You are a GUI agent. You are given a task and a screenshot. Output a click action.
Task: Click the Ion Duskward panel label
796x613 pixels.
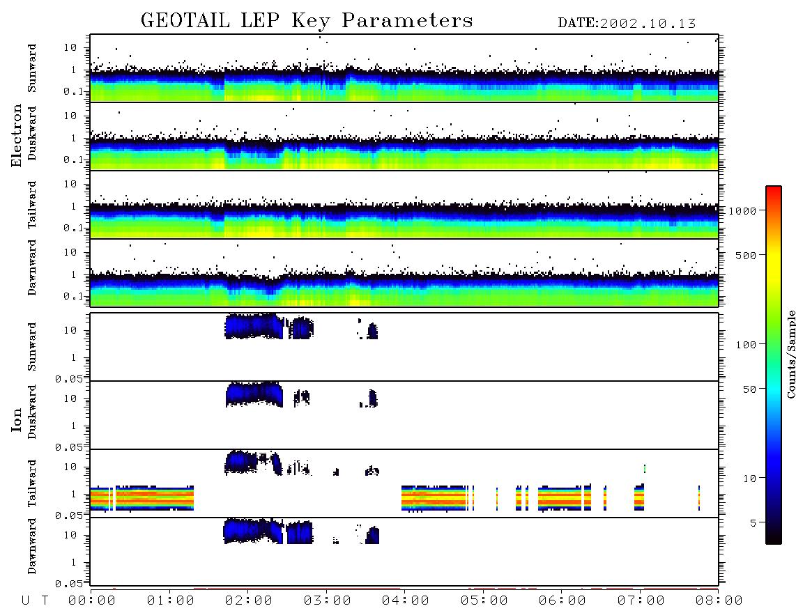coord(32,412)
